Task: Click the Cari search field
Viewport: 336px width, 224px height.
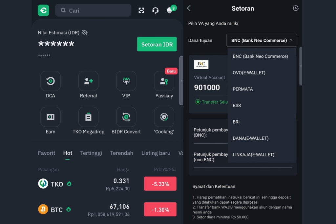Action: [93, 10]
